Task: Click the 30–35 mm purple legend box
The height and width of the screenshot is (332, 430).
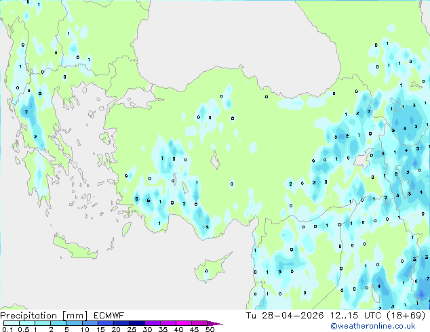Action: [153, 323]
